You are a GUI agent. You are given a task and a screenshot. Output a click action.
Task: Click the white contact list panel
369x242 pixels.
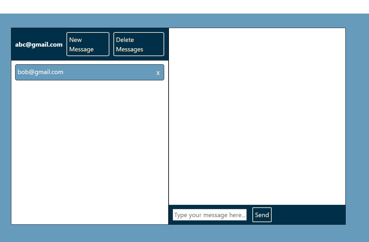click(89, 151)
